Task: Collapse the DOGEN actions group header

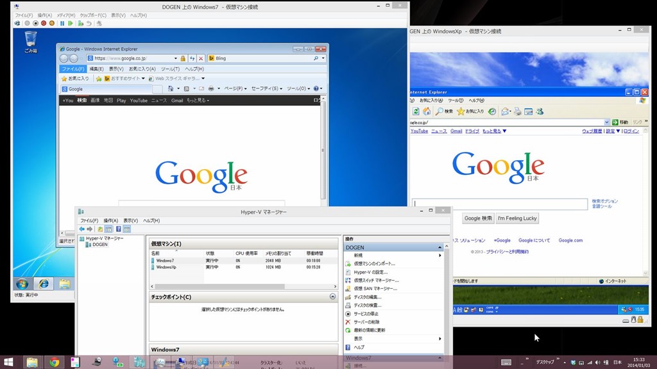Action: coord(439,247)
